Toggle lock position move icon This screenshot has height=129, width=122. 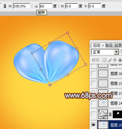(115, 60)
